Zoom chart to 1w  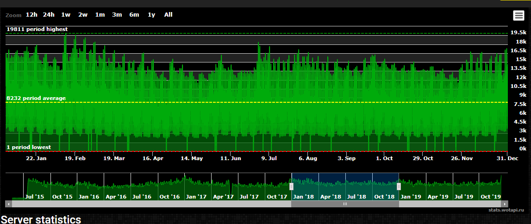66,15
